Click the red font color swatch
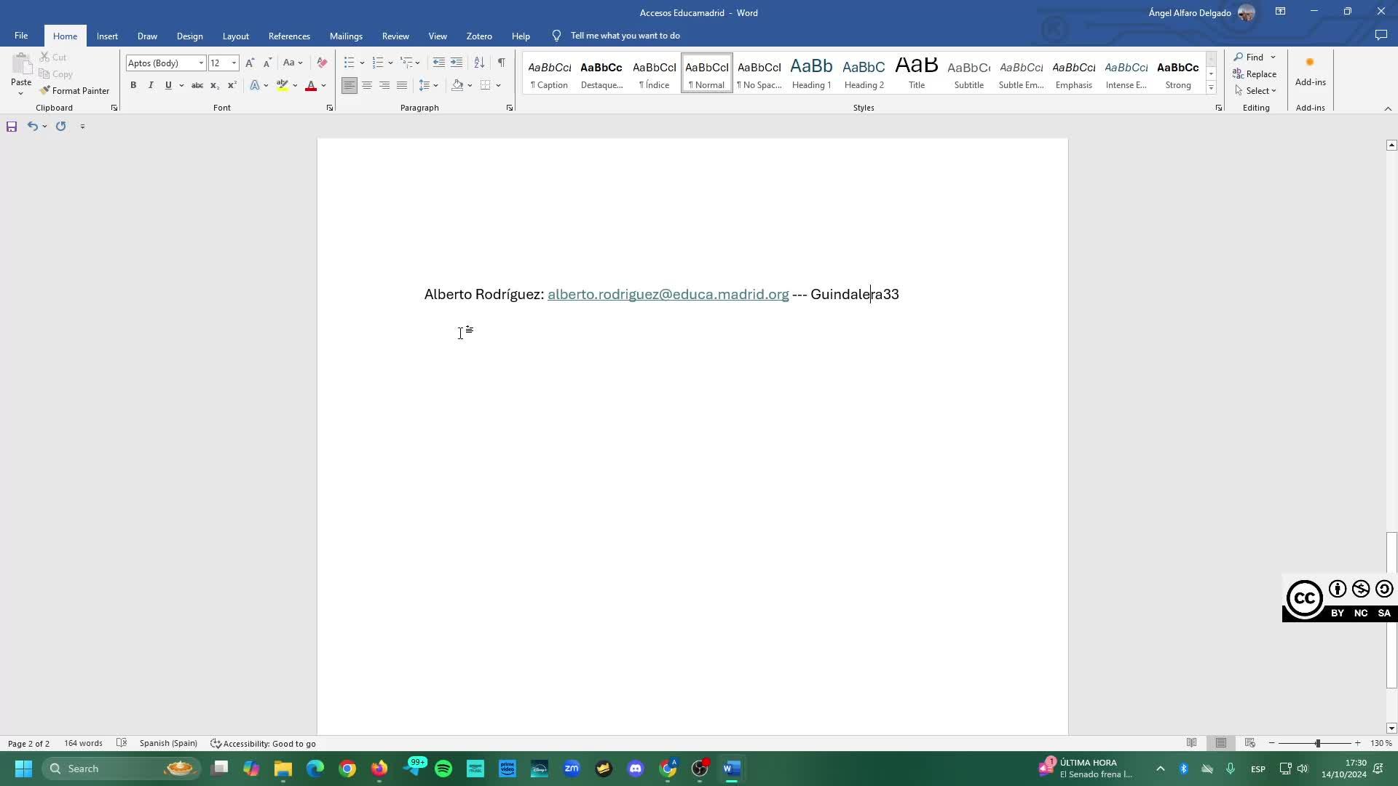This screenshot has height=786, width=1398. [311, 86]
